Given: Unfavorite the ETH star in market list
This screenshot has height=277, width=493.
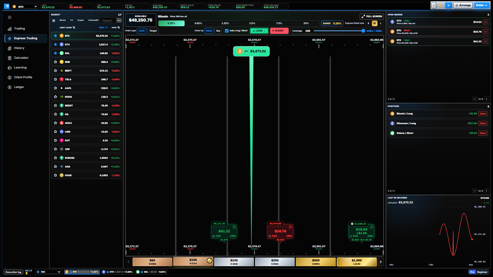Looking at the screenshot, I should pyautogui.click(x=55, y=44).
